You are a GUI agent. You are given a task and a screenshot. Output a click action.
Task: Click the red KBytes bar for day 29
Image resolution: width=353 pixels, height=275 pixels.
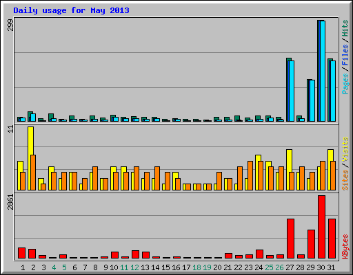click(311, 244)
